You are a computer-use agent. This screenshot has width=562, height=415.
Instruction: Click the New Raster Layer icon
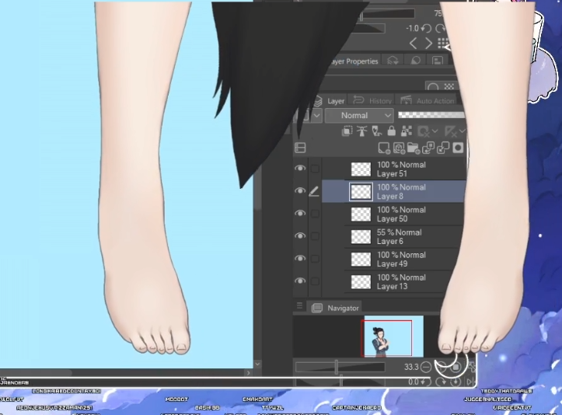pyautogui.click(x=384, y=148)
